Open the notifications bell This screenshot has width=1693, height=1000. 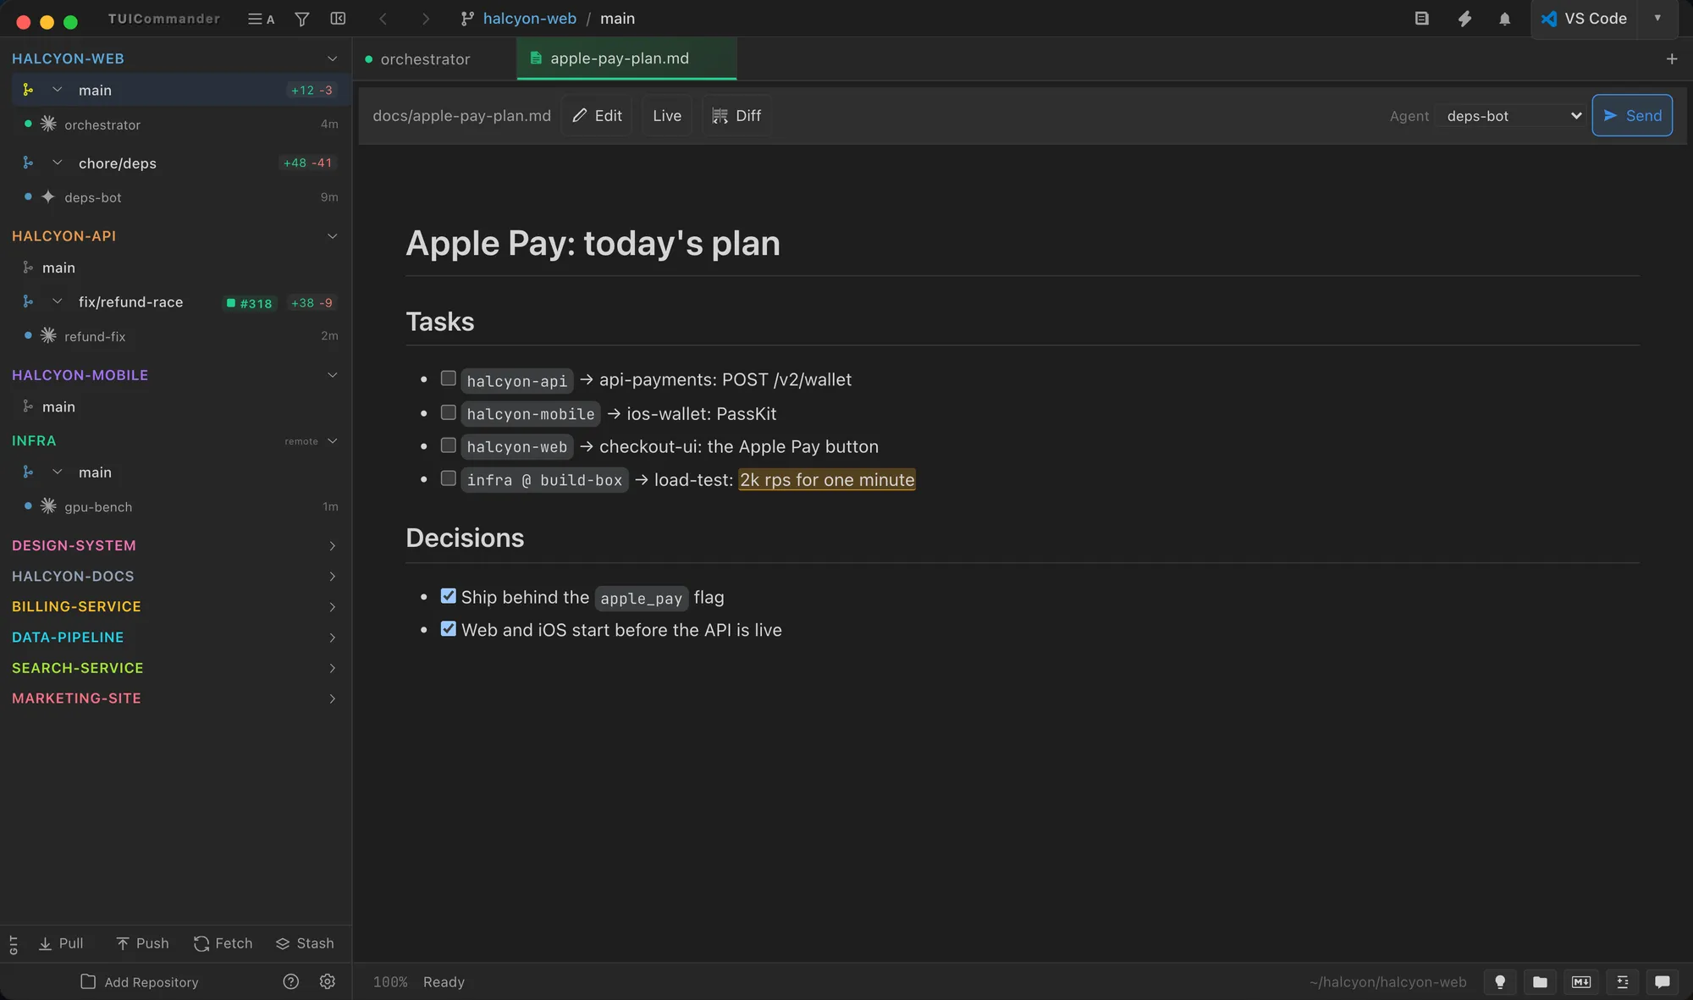(1504, 19)
